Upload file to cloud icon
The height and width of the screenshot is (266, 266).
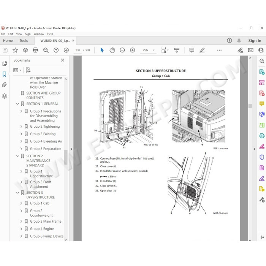pyautogui.click(x=25, y=50)
